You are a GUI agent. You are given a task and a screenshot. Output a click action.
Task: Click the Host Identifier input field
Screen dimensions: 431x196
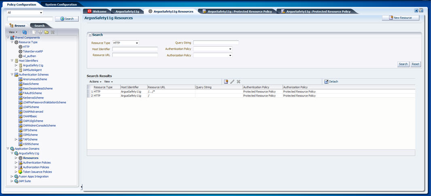135,49
